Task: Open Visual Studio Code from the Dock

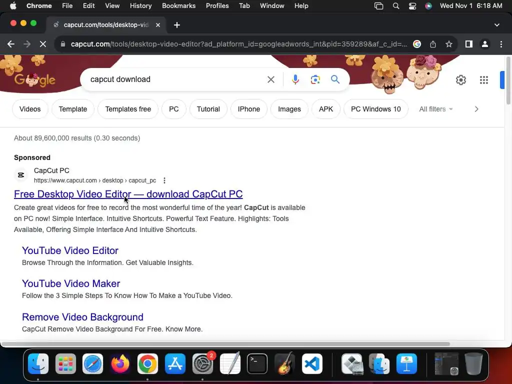Action: point(312,364)
